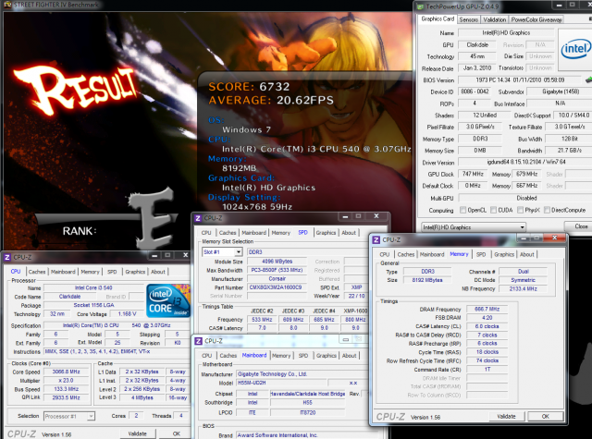592x439 pixels.
Task: Toggle the PhysX checkbox
Action: [520, 210]
